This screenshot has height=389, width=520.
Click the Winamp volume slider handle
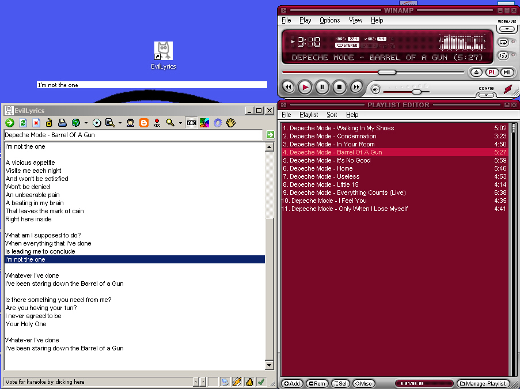416,92
